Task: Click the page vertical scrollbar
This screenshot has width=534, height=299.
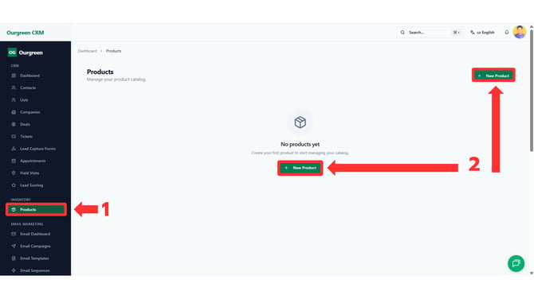Action: pyautogui.click(x=532, y=90)
